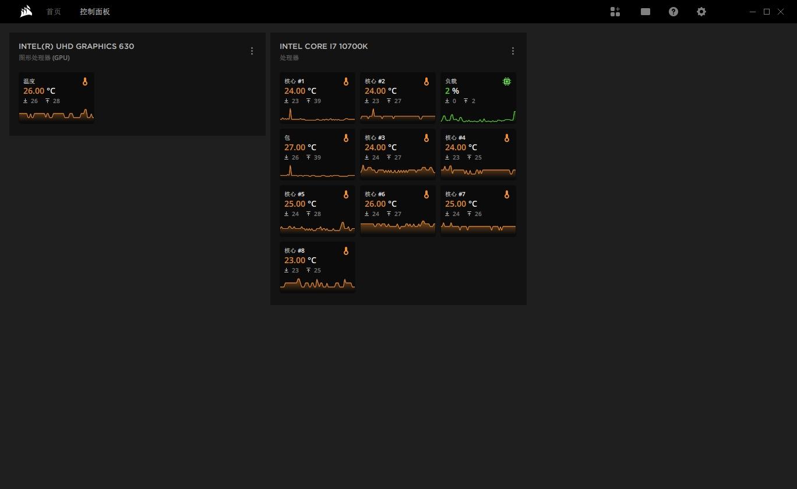Click the 26.00 °C GPU temperature value

(39, 91)
